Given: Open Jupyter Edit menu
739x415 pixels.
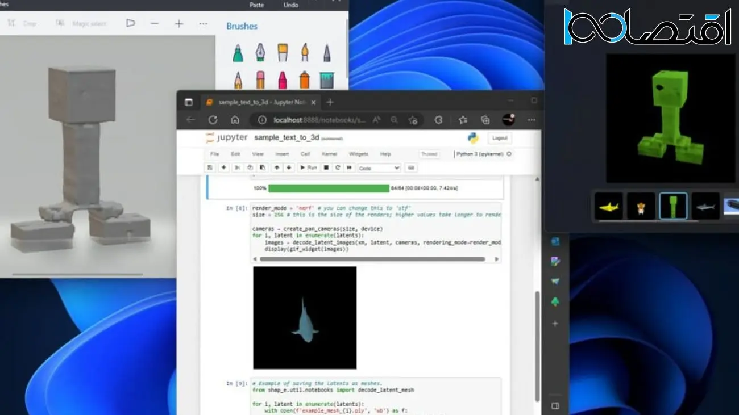Looking at the screenshot, I should click(x=235, y=154).
